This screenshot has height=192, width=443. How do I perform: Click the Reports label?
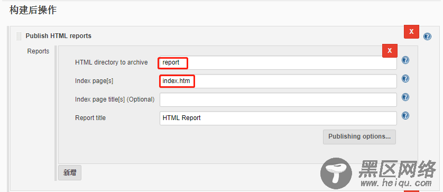tap(38, 51)
